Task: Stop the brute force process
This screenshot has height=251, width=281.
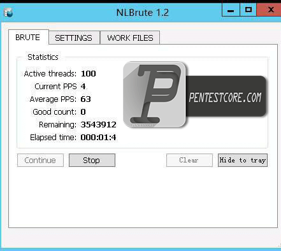Action: (92, 161)
